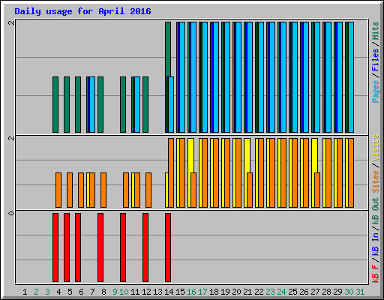
Task: Select day label 27 on the x-axis
Action: (x=315, y=292)
